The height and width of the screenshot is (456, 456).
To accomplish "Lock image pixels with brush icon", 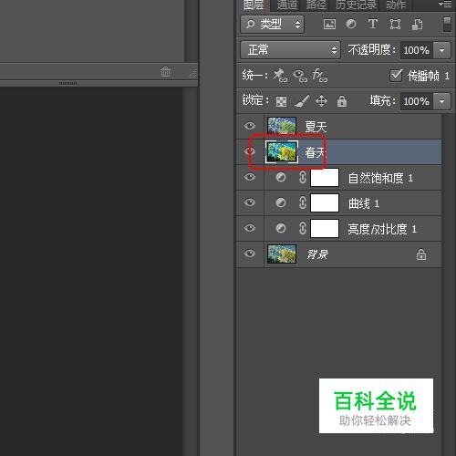I will coord(302,101).
